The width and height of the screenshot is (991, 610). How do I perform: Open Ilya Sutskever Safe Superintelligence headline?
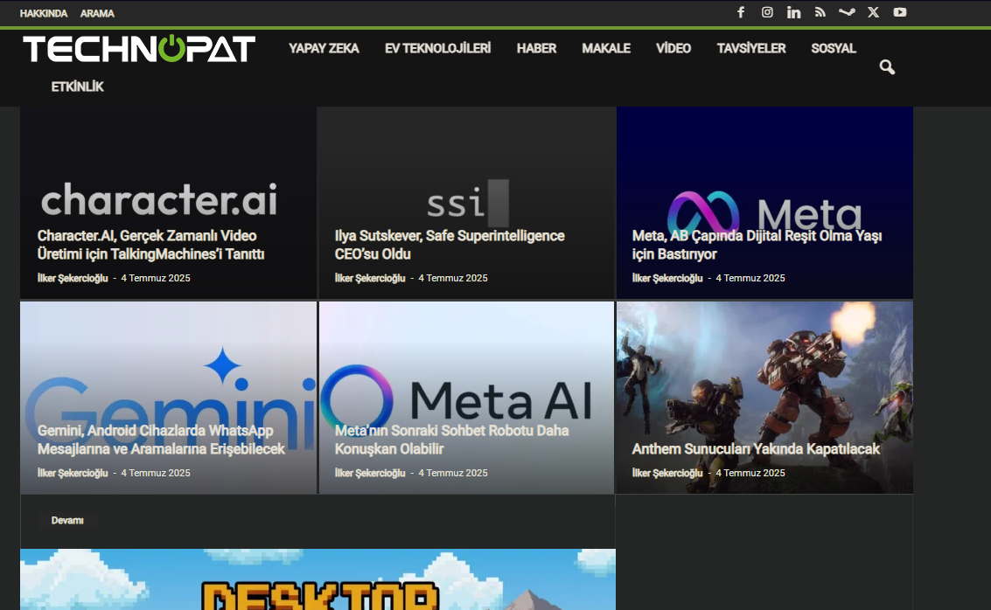tap(450, 245)
